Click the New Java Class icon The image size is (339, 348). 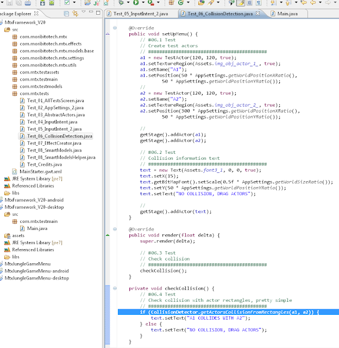tap(181, 2)
